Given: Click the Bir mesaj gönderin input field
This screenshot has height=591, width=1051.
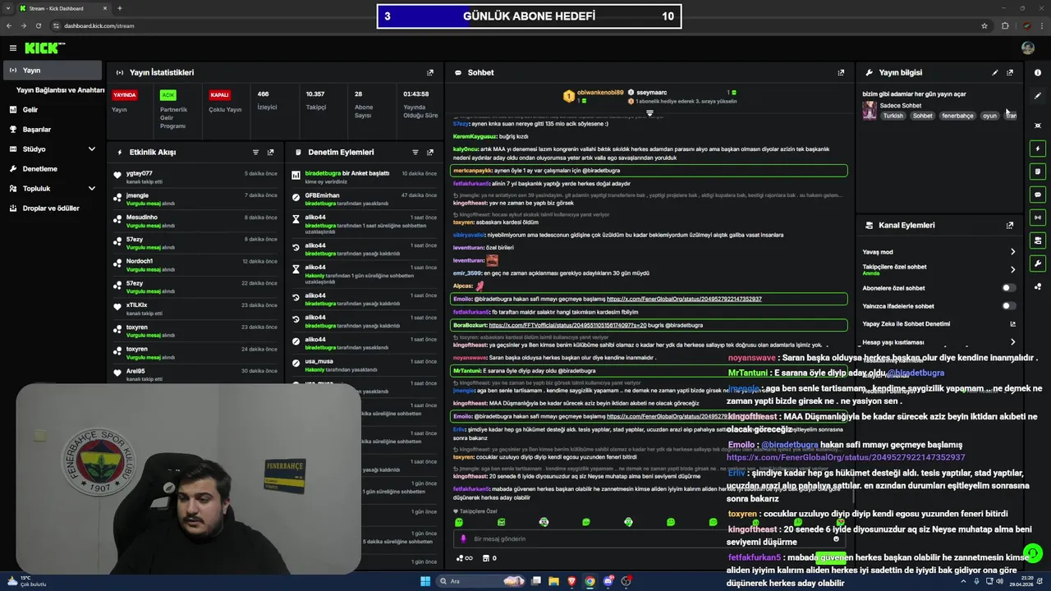Looking at the screenshot, I should tap(649, 538).
